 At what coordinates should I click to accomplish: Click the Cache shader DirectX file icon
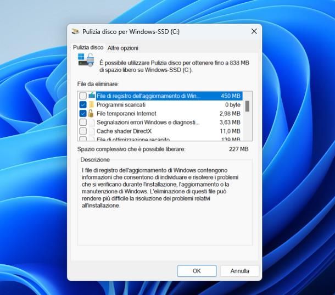coord(92,131)
